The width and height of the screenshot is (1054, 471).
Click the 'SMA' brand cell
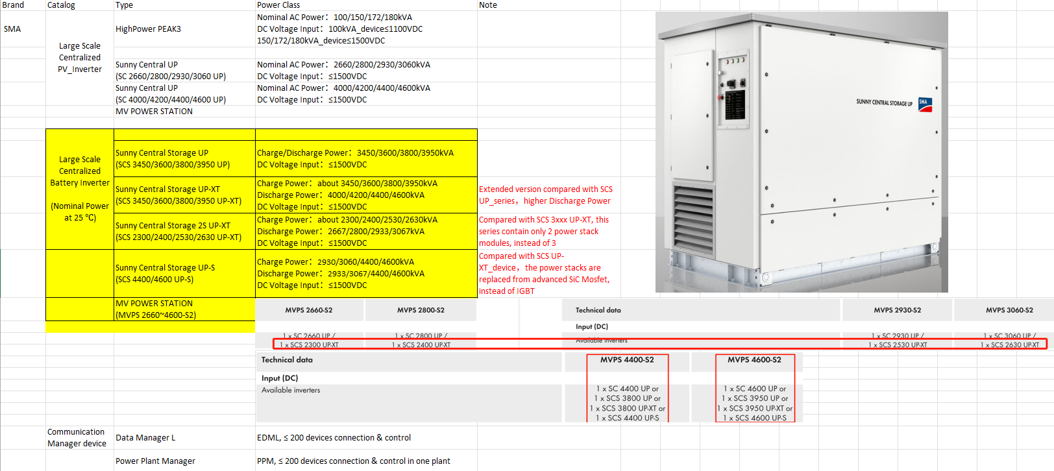(12, 29)
